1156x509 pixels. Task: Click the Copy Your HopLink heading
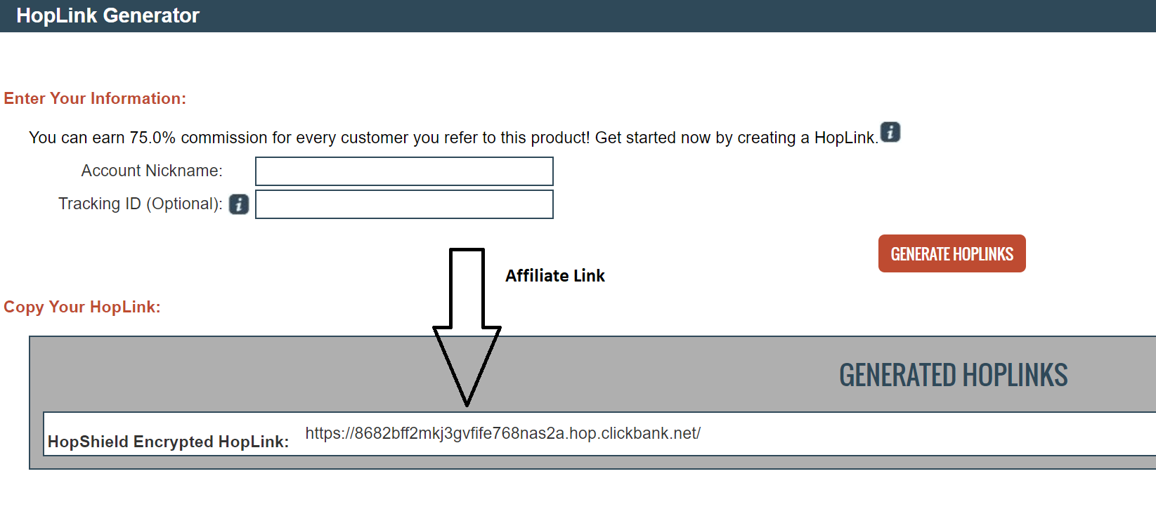click(x=82, y=307)
